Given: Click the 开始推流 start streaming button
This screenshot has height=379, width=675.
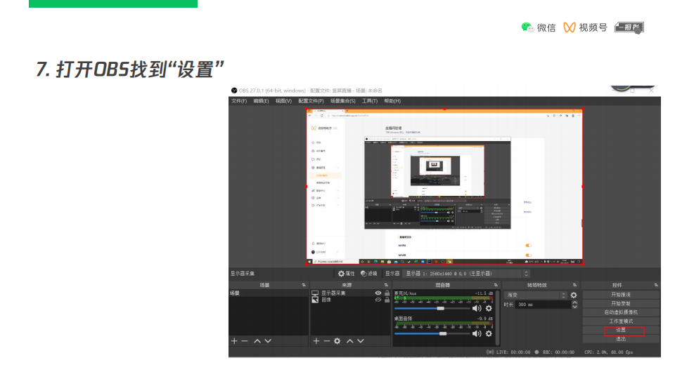Looking at the screenshot, I should pos(621,295).
